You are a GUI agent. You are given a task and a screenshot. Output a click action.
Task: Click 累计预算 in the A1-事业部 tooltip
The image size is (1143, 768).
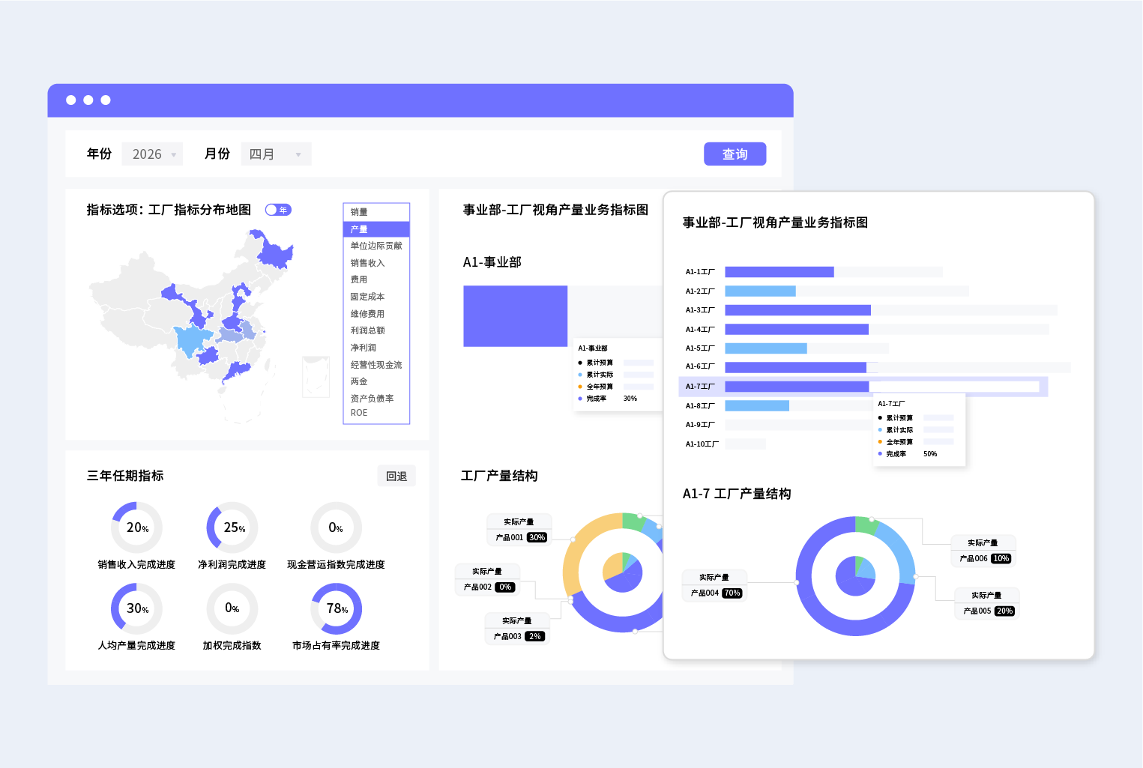click(x=600, y=363)
